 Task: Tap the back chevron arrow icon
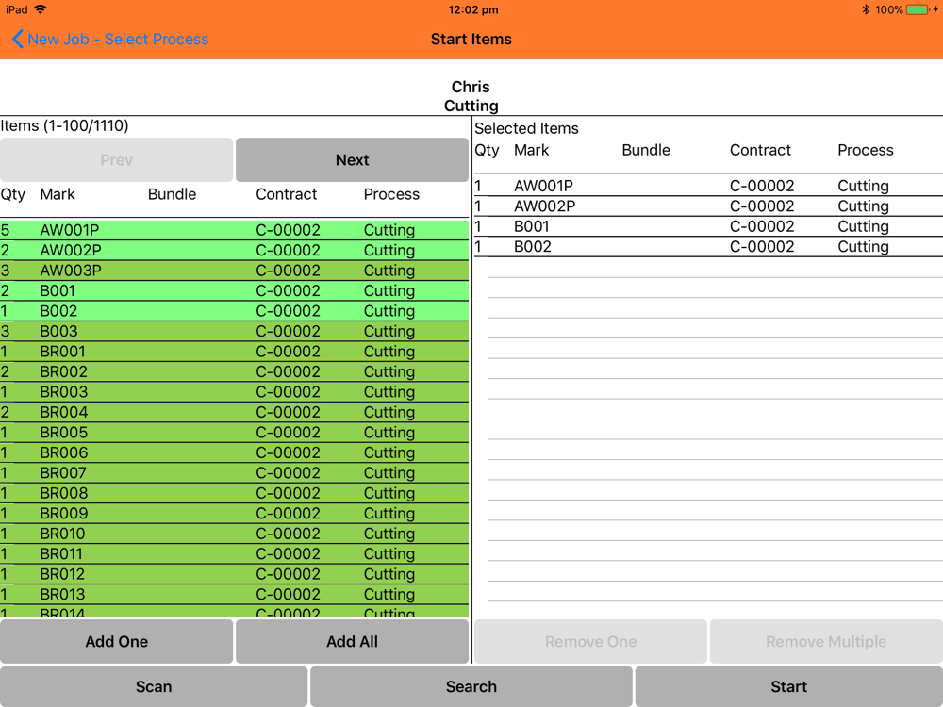coord(17,39)
